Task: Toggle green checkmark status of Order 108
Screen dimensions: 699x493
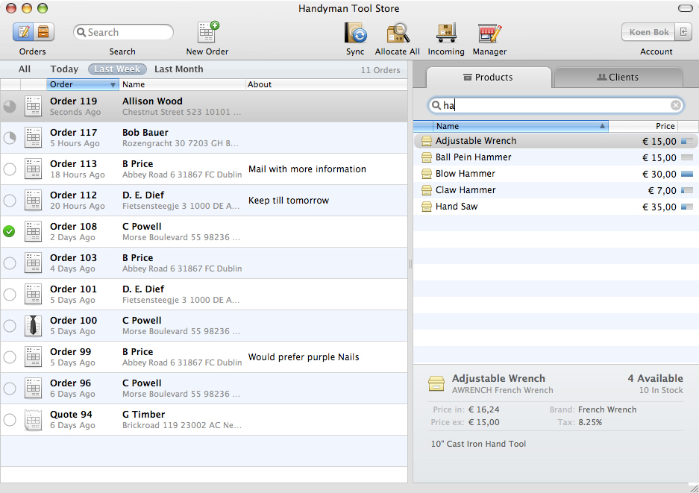Action: point(10,232)
